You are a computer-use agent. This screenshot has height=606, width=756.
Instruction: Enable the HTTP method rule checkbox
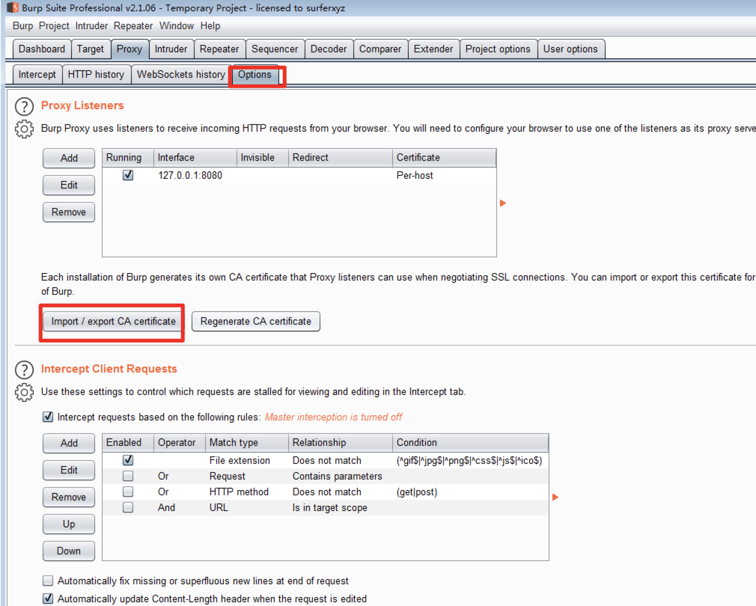[x=128, y=492]
